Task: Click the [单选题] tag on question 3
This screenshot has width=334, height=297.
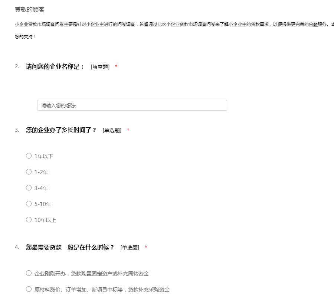Action: click(x=112, y=130)
